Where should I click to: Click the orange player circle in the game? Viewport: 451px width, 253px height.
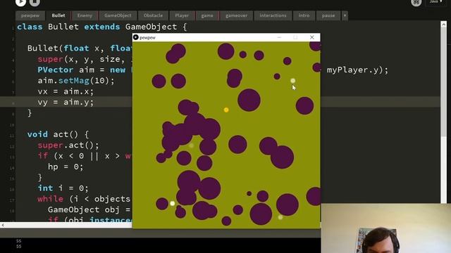pos(226,110)
